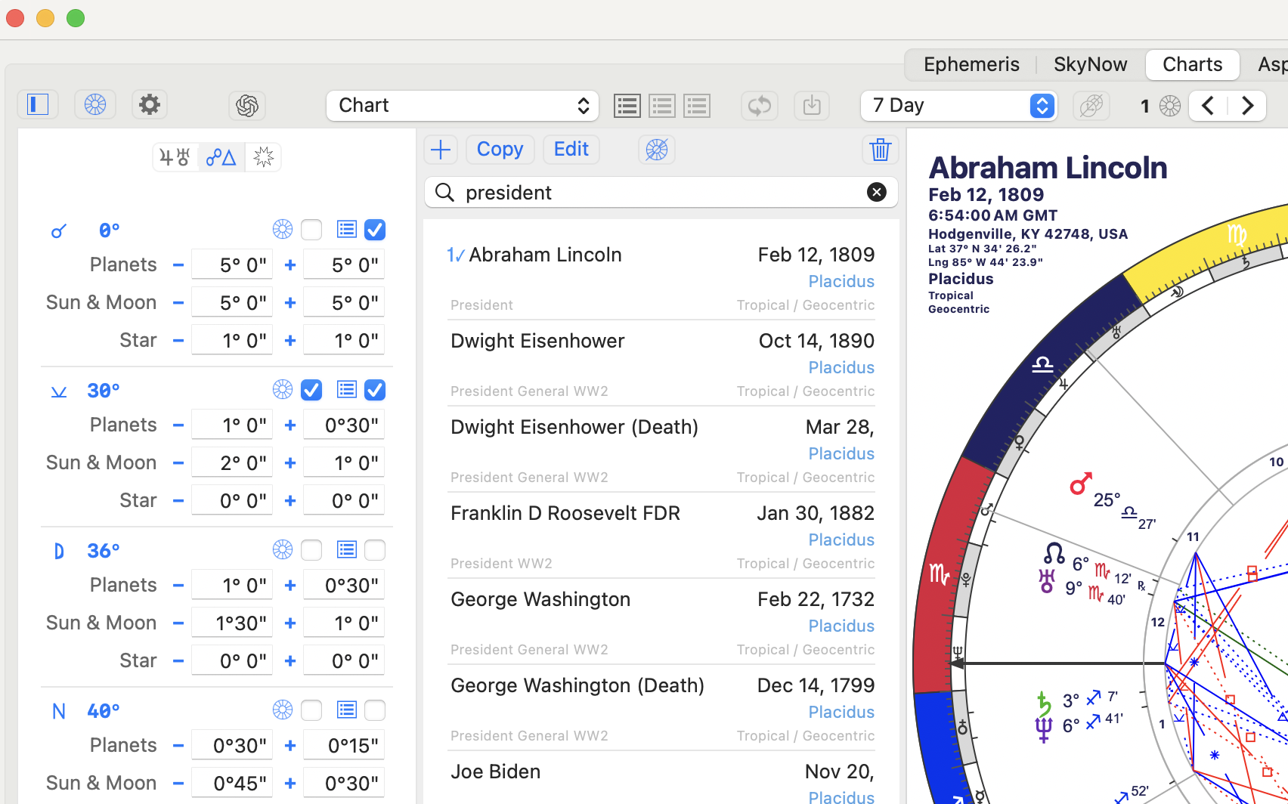Delete selection with the trash icon

point(879,150)
